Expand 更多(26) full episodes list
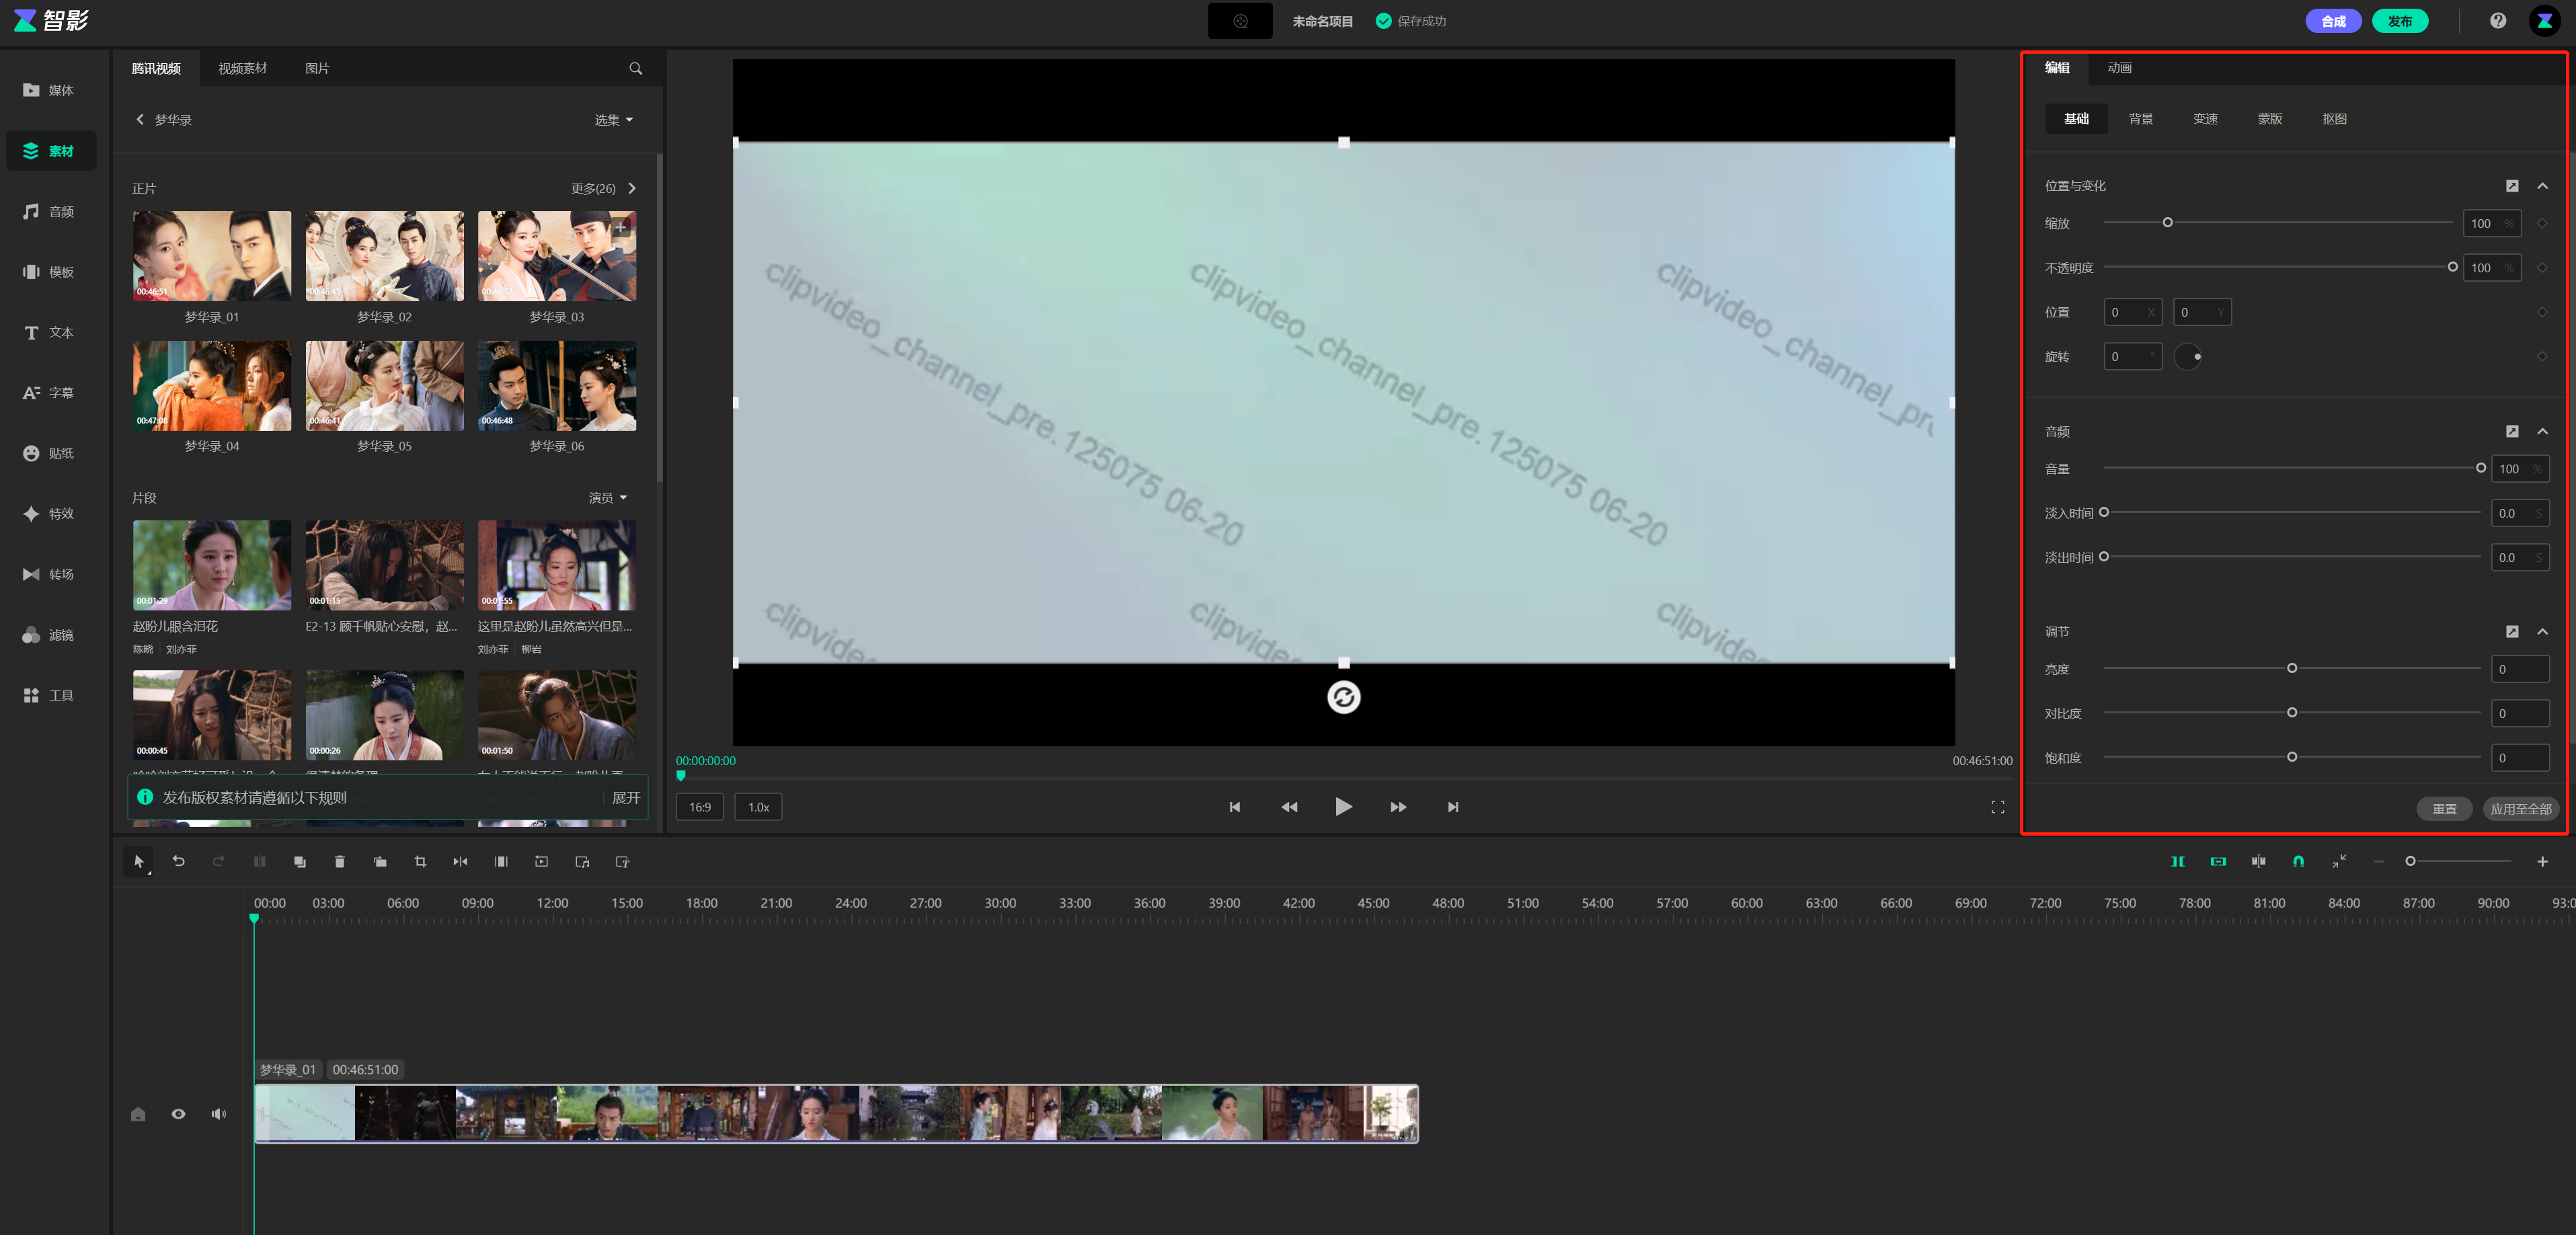 click(x=603, y=188)
